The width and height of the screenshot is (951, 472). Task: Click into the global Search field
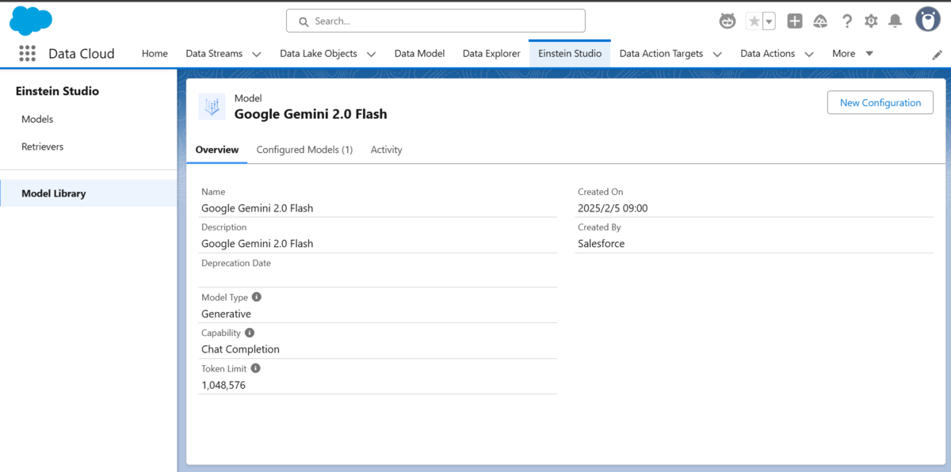[x=436, y=21]
